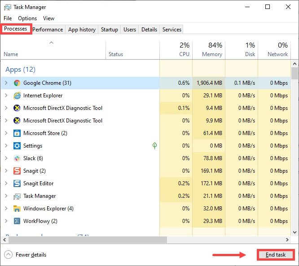Click the vertical scrollbar down arrow

[295, 232]
